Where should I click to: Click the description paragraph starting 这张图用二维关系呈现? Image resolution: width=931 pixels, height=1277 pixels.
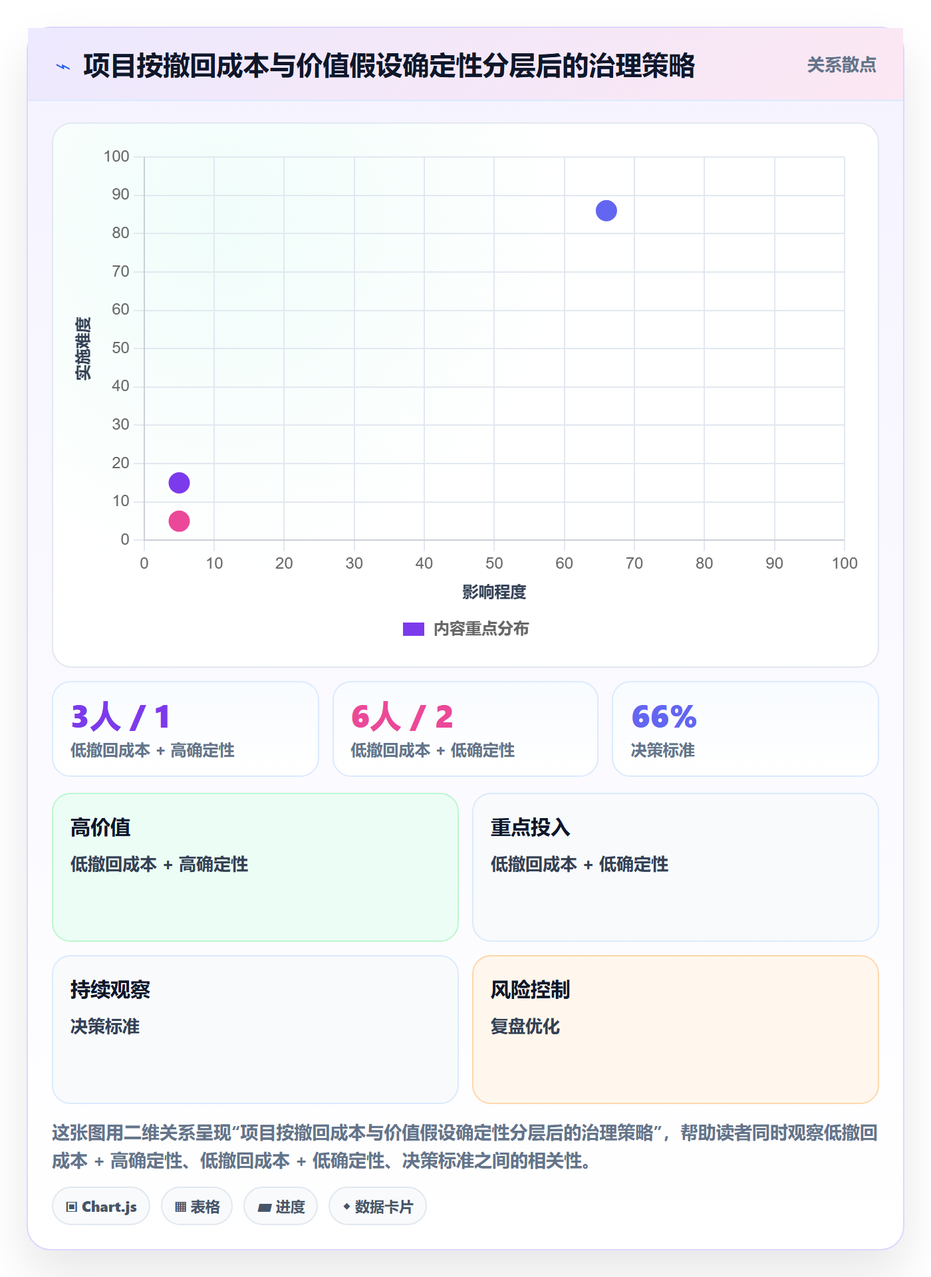coord(465,1147)
